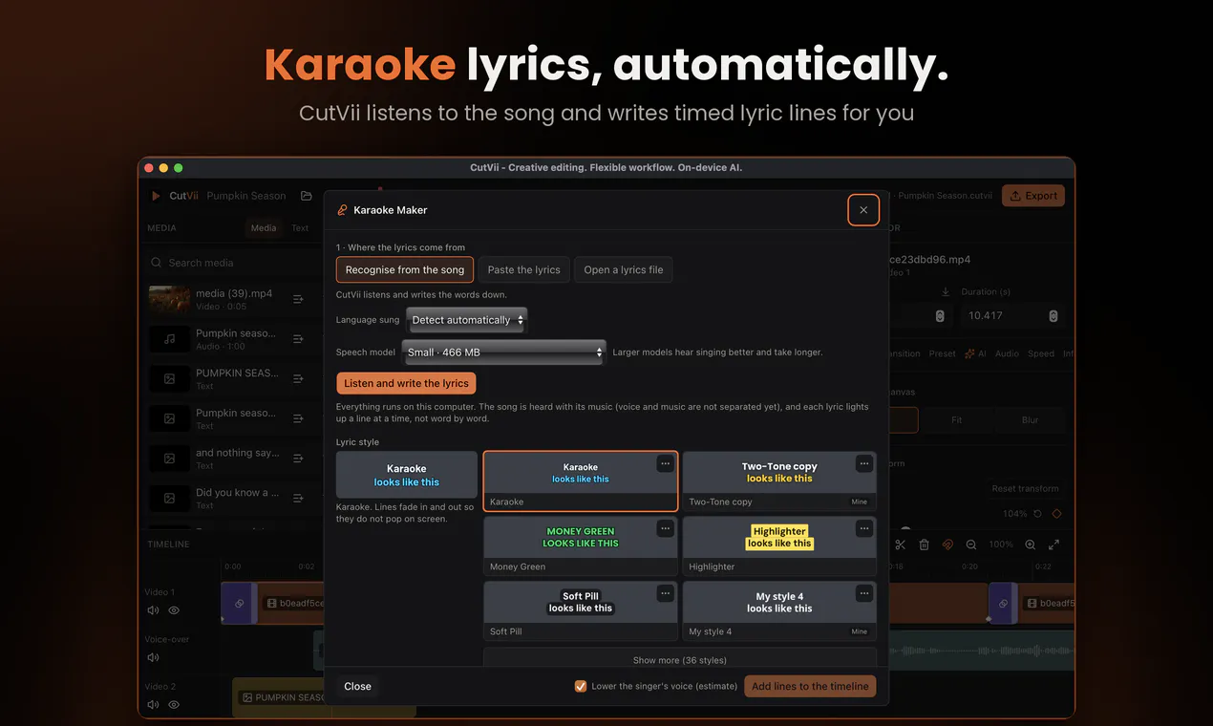This screenshot has width=1213, height=726.
Task: Switch to the Media tab in media panel
Action: click(264, 228)
